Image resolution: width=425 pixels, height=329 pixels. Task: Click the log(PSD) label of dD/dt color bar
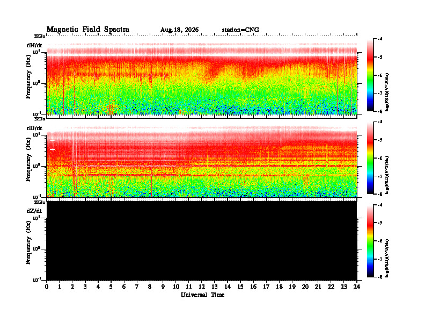[387, 175]
